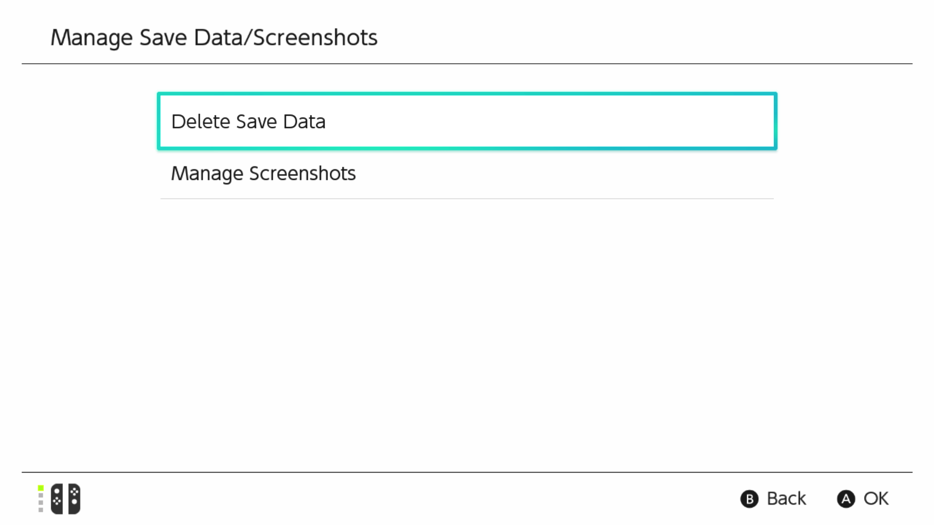Click the right Joy-Con's face button cluster
The height and width of the screenshot is (525, 934).
point(74,492)
